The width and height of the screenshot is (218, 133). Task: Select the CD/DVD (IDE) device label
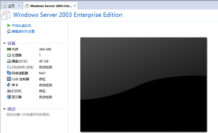click(x=23, y=67)
